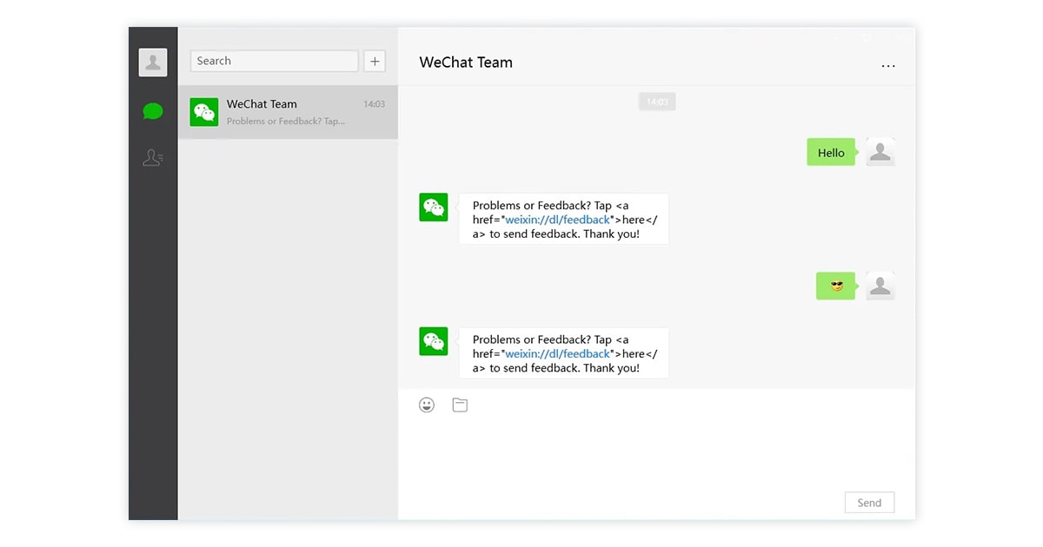Click WeChat Team avatar beside the first feedback reply

pyautogui.click(x=434, y=208)
